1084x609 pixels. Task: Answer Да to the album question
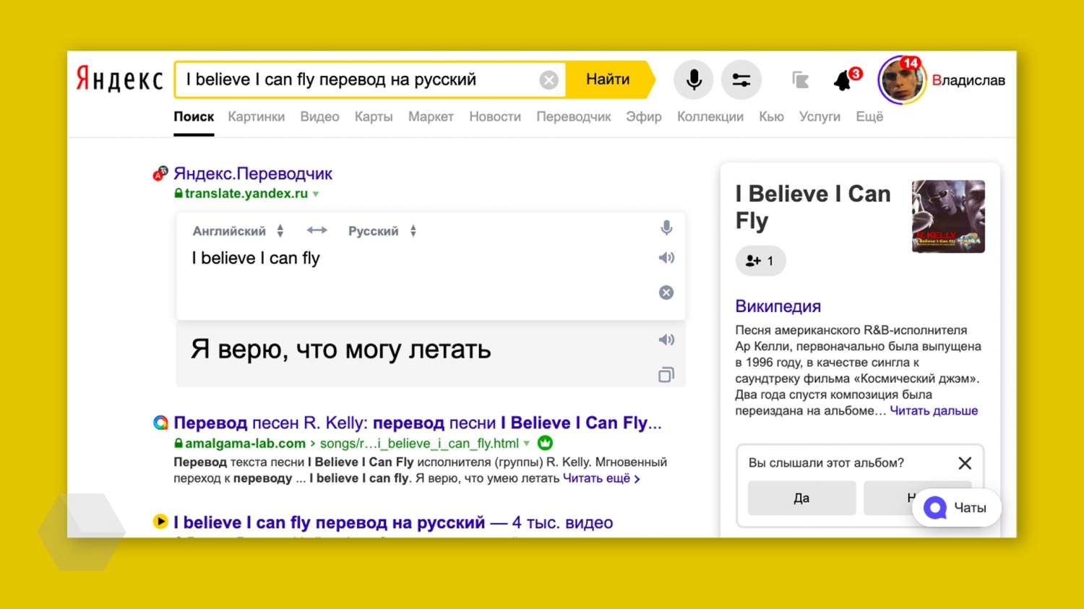[x=801, y=498]
